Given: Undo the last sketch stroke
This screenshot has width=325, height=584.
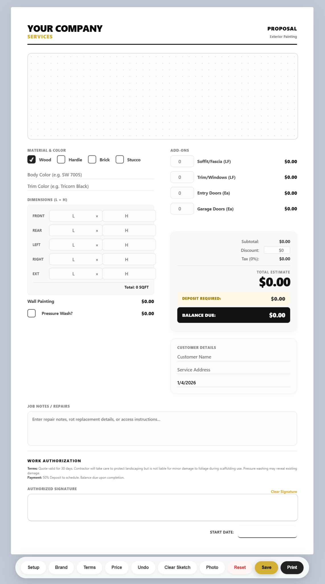Looking at the screenshot, I should click(x=143, y=567).
